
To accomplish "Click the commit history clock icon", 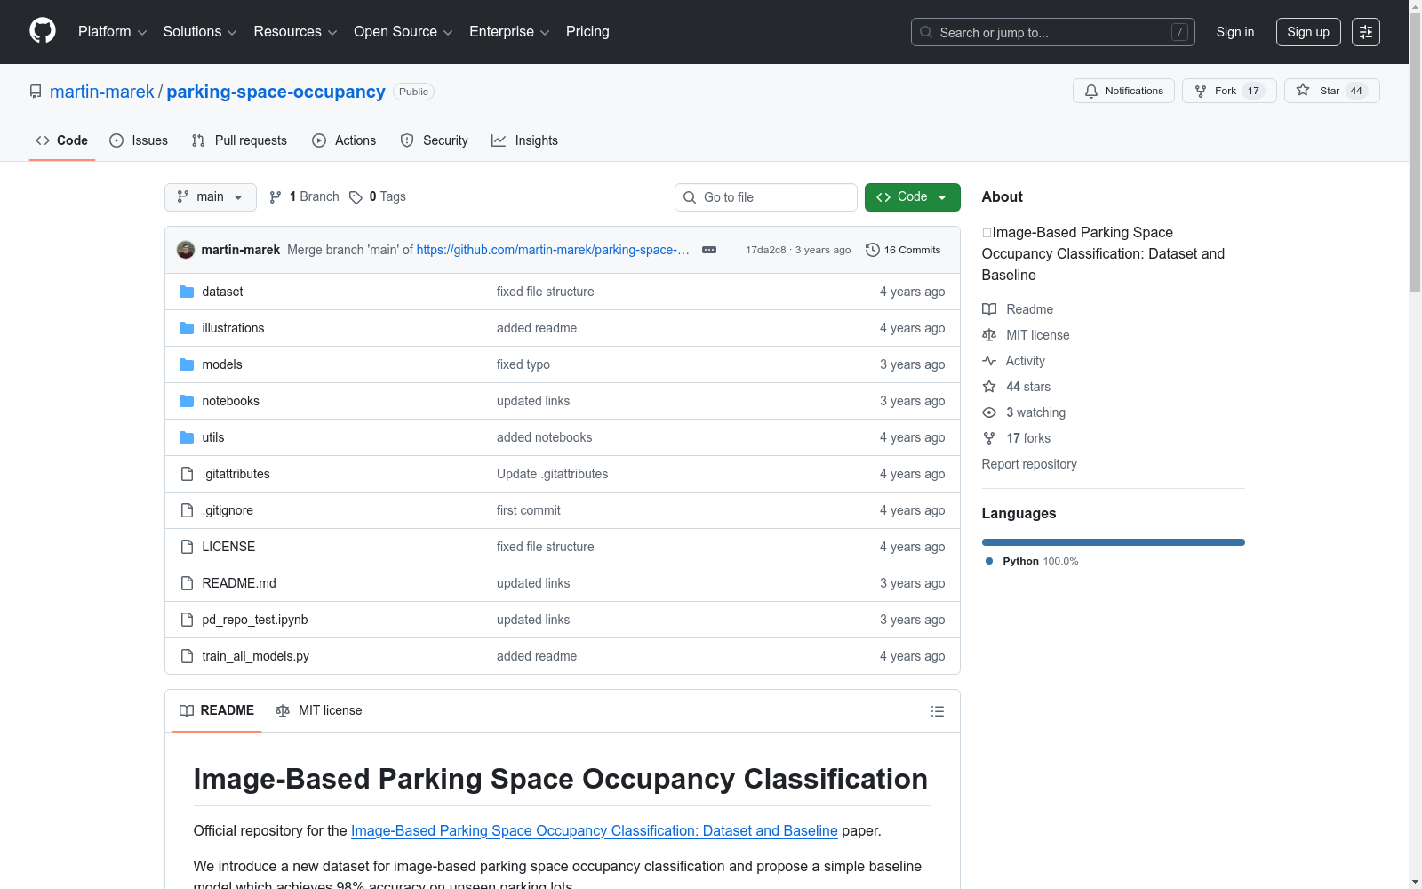I will tap(873, 250).
